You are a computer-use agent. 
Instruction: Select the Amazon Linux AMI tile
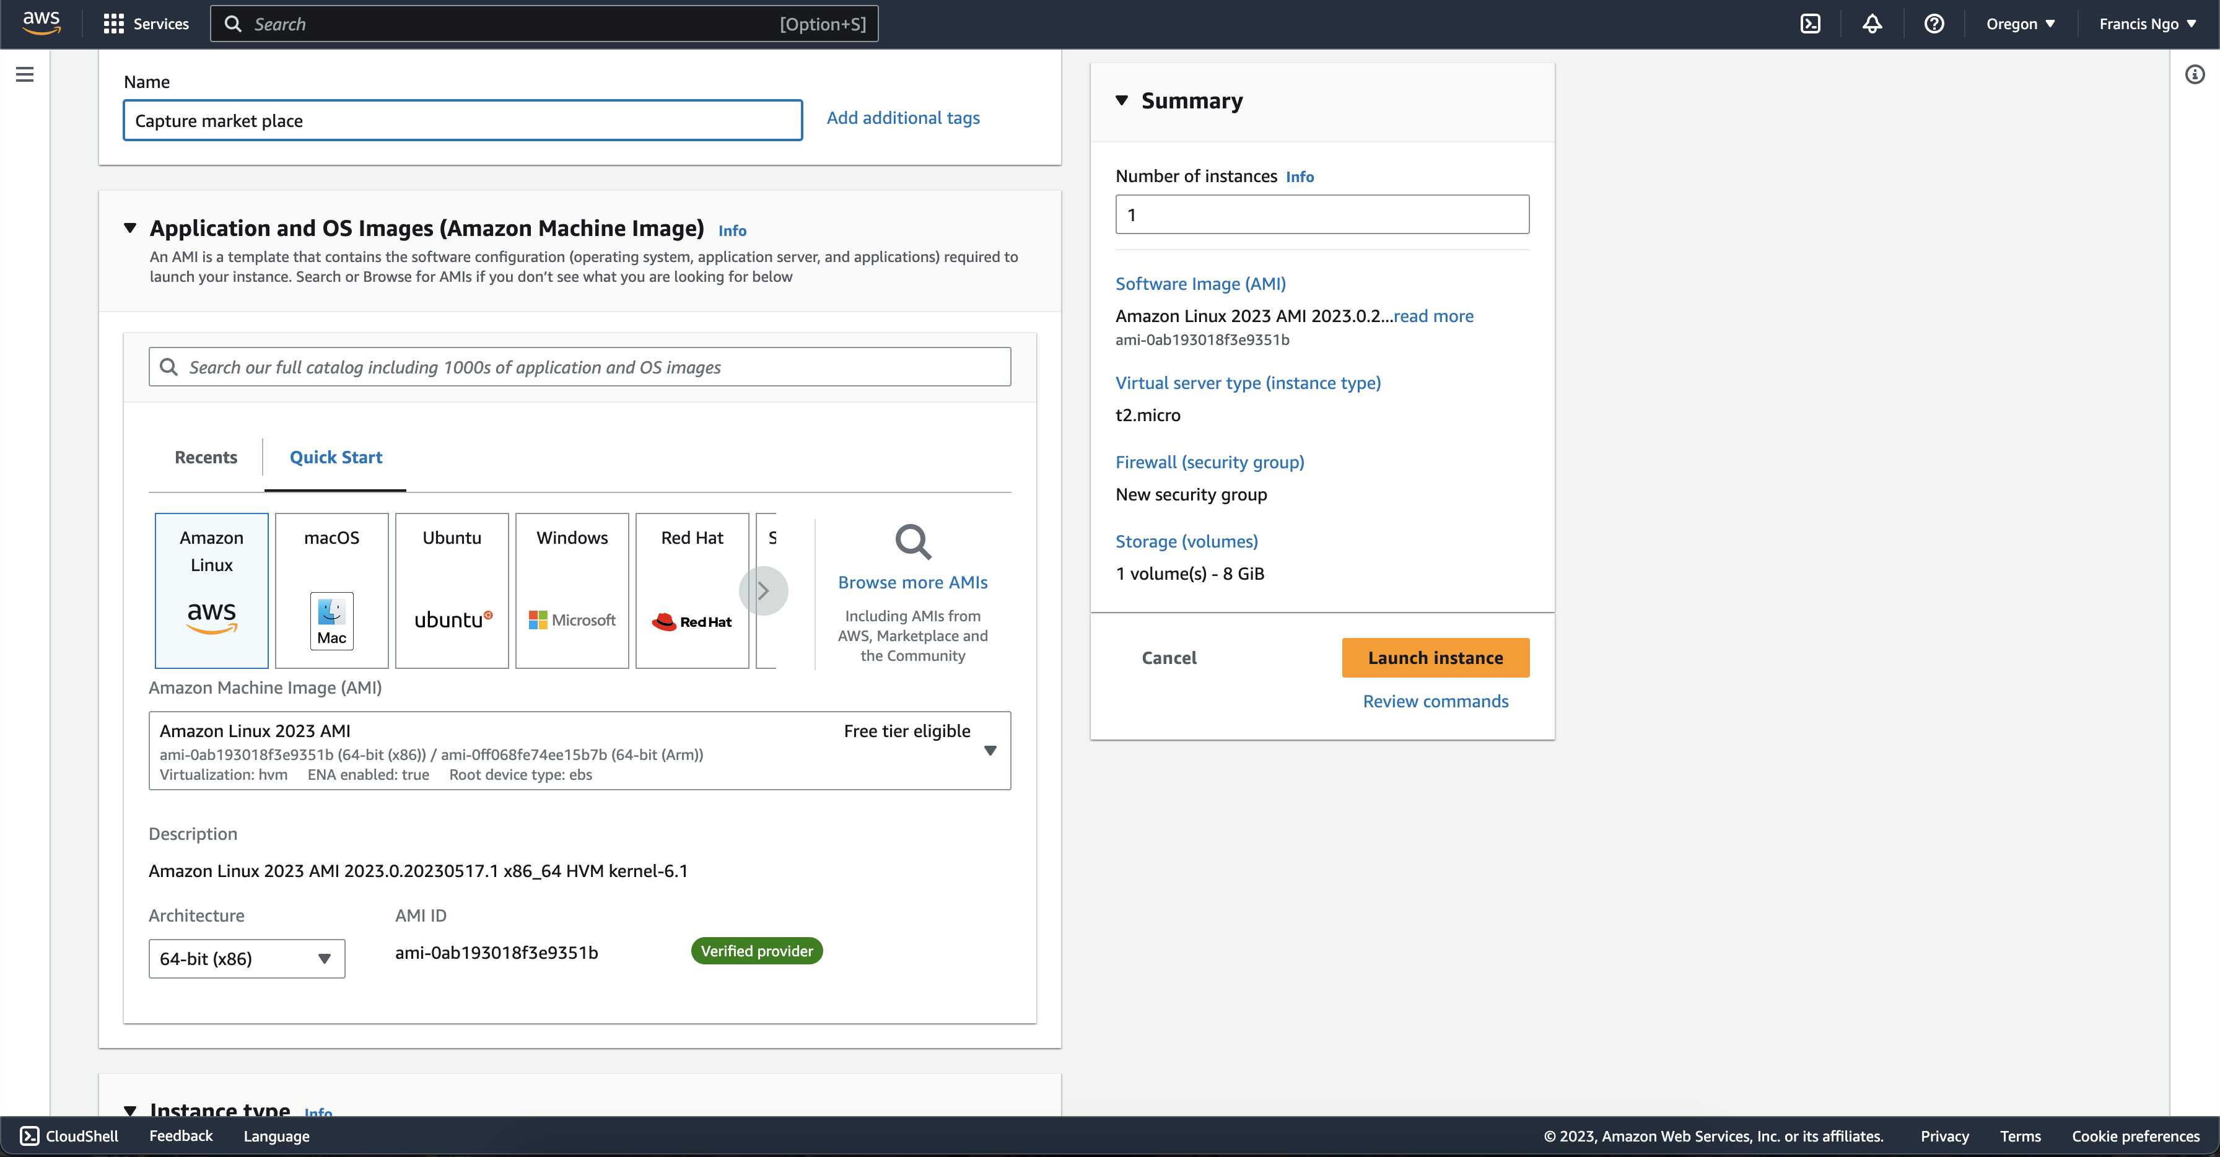click(x=211, y=591)
